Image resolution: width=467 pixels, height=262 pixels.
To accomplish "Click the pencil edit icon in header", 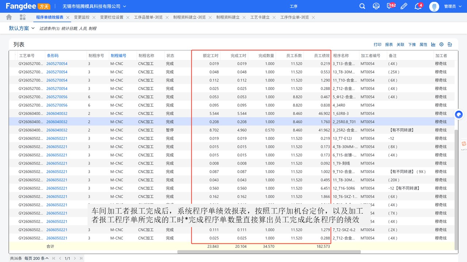I will (404, 6).
